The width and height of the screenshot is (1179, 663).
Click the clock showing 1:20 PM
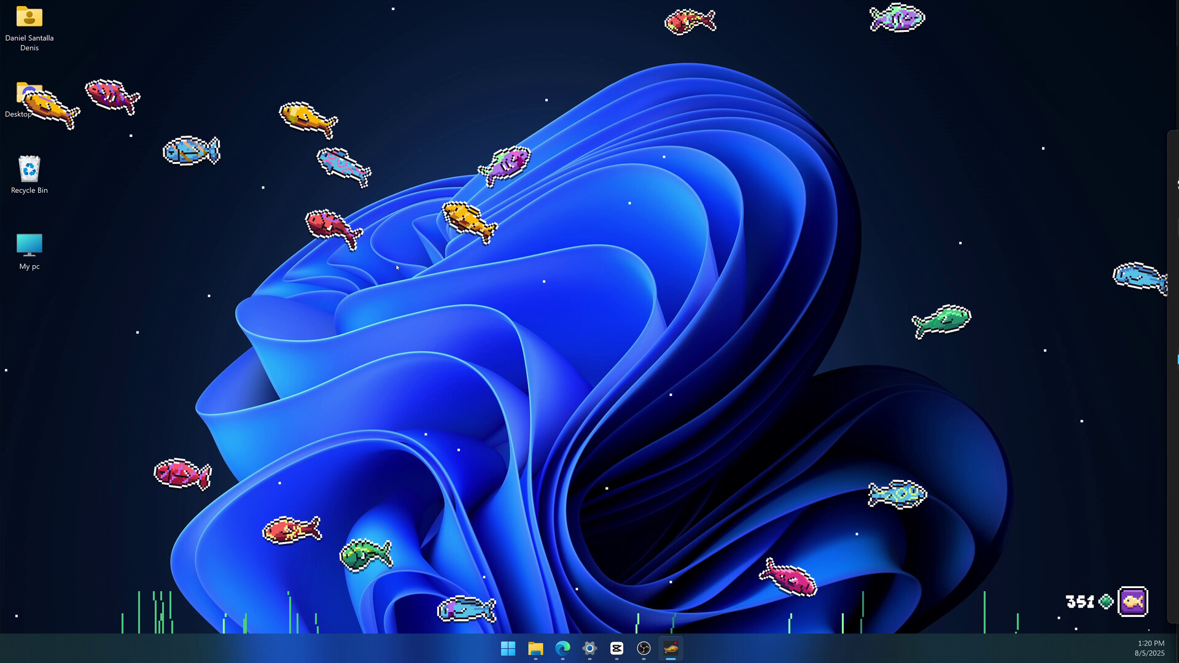pyautogui.click(x=1150, y=643)
